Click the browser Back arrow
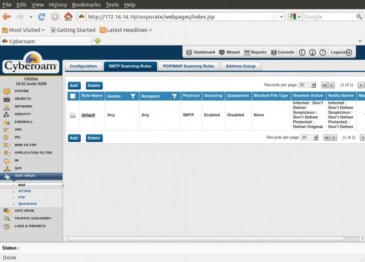This screenshot has height=262, width=365. tap(7, 17)
